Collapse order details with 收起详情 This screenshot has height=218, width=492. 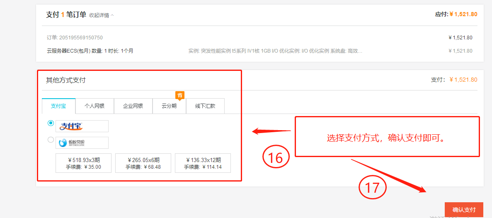[102, 15]
